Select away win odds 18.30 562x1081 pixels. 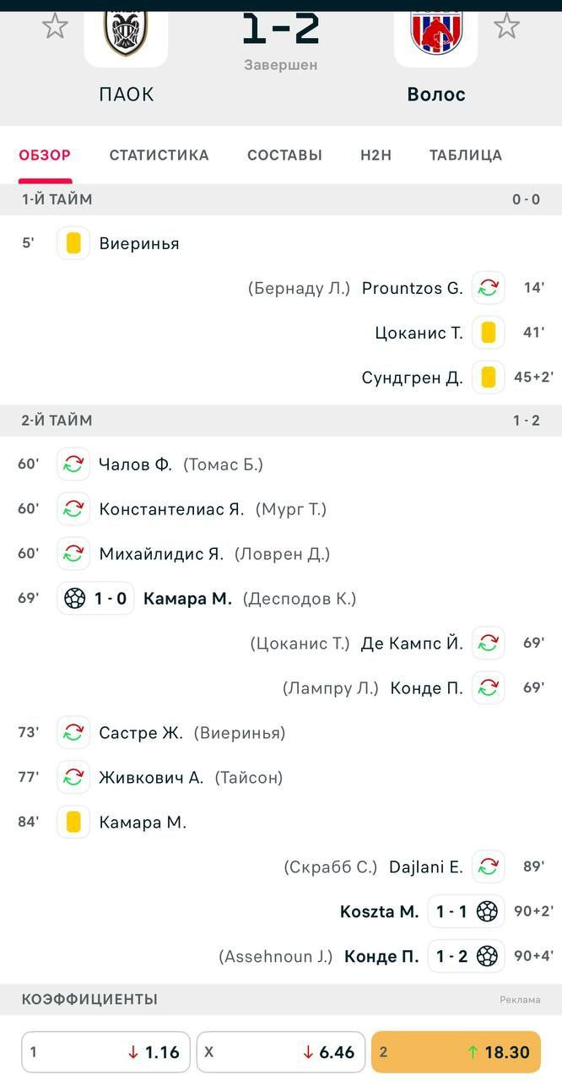(456, 1052)
